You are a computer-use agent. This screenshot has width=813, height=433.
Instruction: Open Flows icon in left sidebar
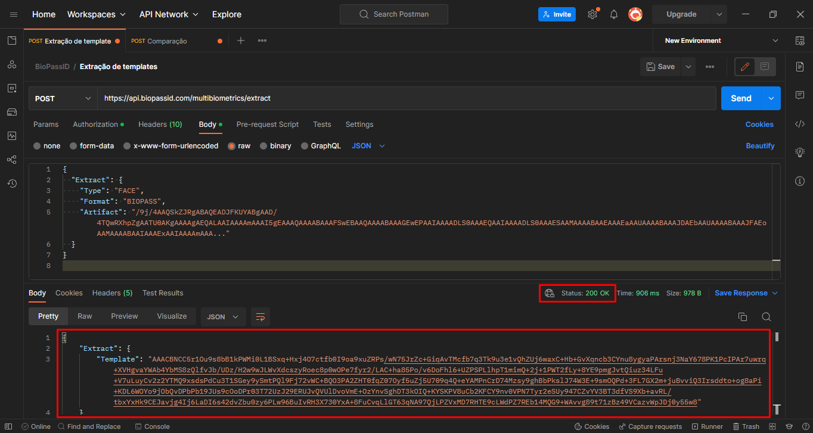click(x=12, y=160)
